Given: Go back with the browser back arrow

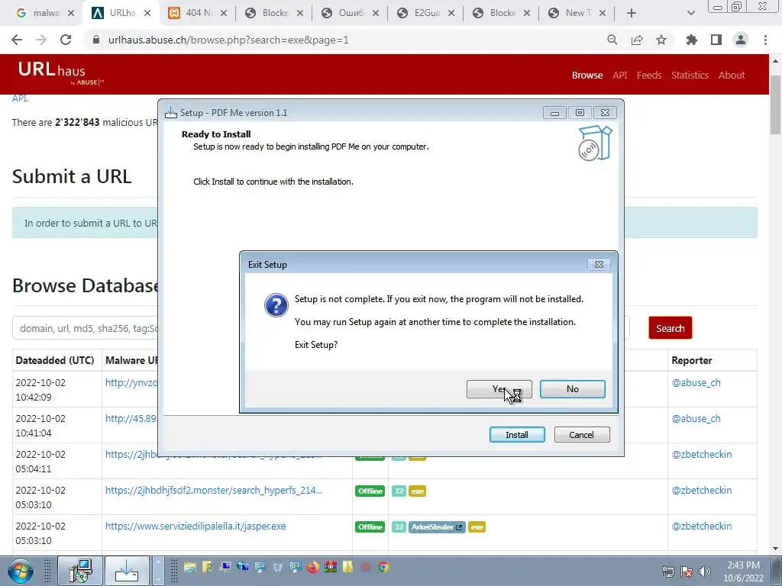Looking at the screenshot, I should click(x=17, y=40).
